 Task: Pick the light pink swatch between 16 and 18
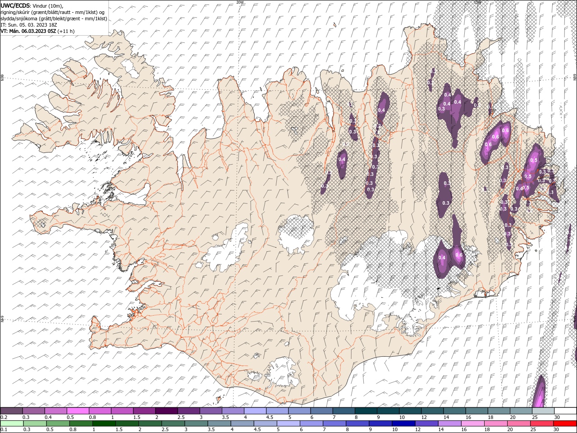pos(472,424)
